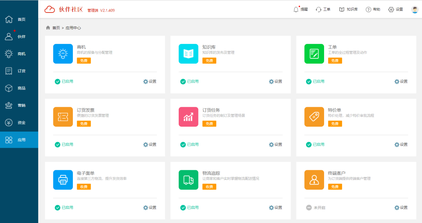Viewport: 422px width, 223px height.
Task: Click the 特价单 price tag icon
Action: point(314,117)
